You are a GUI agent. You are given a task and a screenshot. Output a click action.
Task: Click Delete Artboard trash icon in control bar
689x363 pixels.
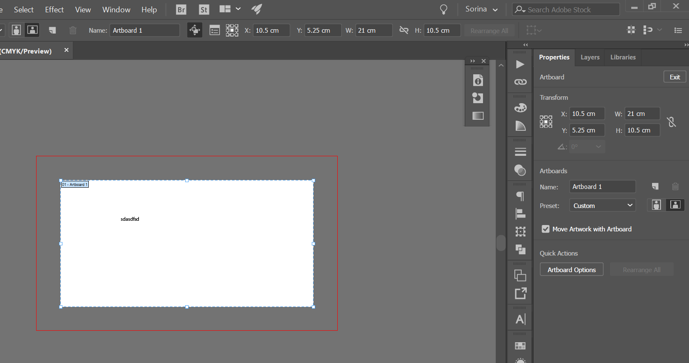click(73, 30)
